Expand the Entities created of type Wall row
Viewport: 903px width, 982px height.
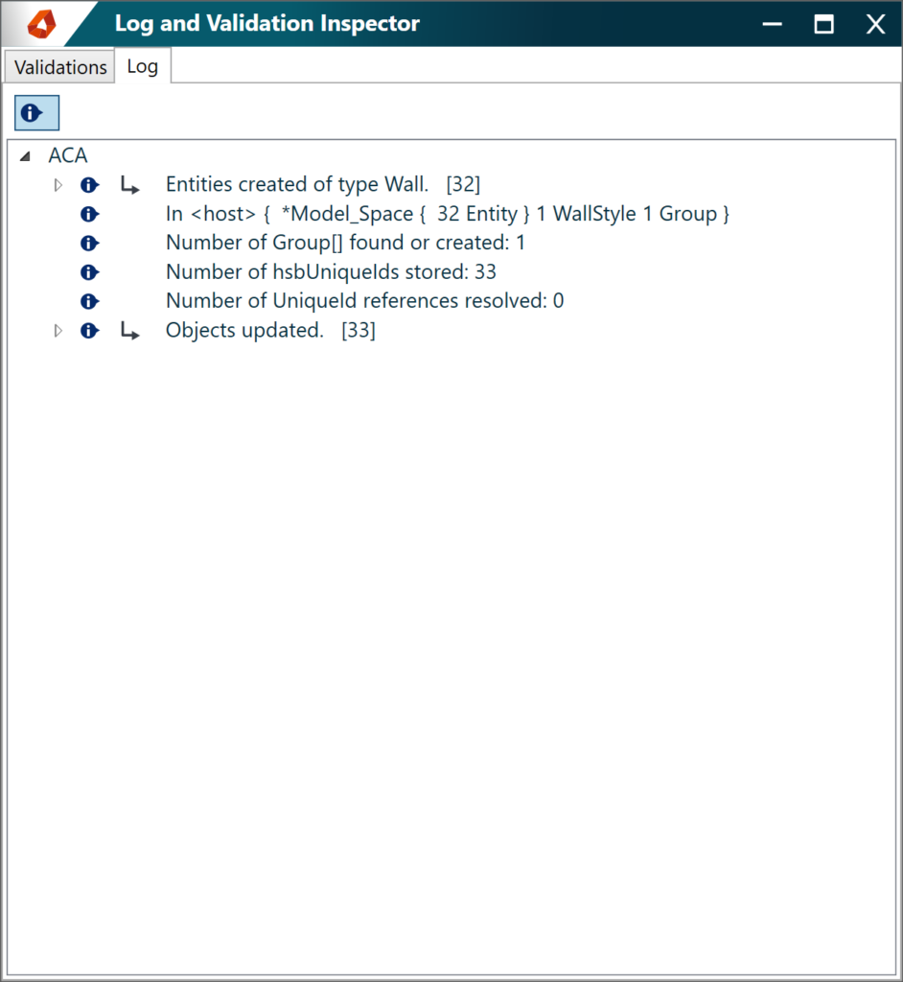click(58, 185)
